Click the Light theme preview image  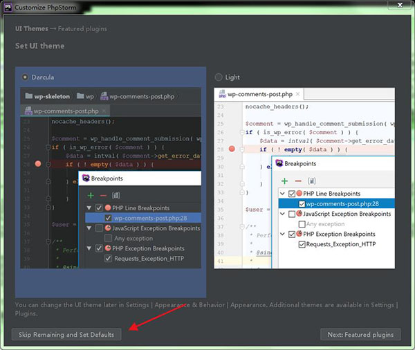[304, 178]
